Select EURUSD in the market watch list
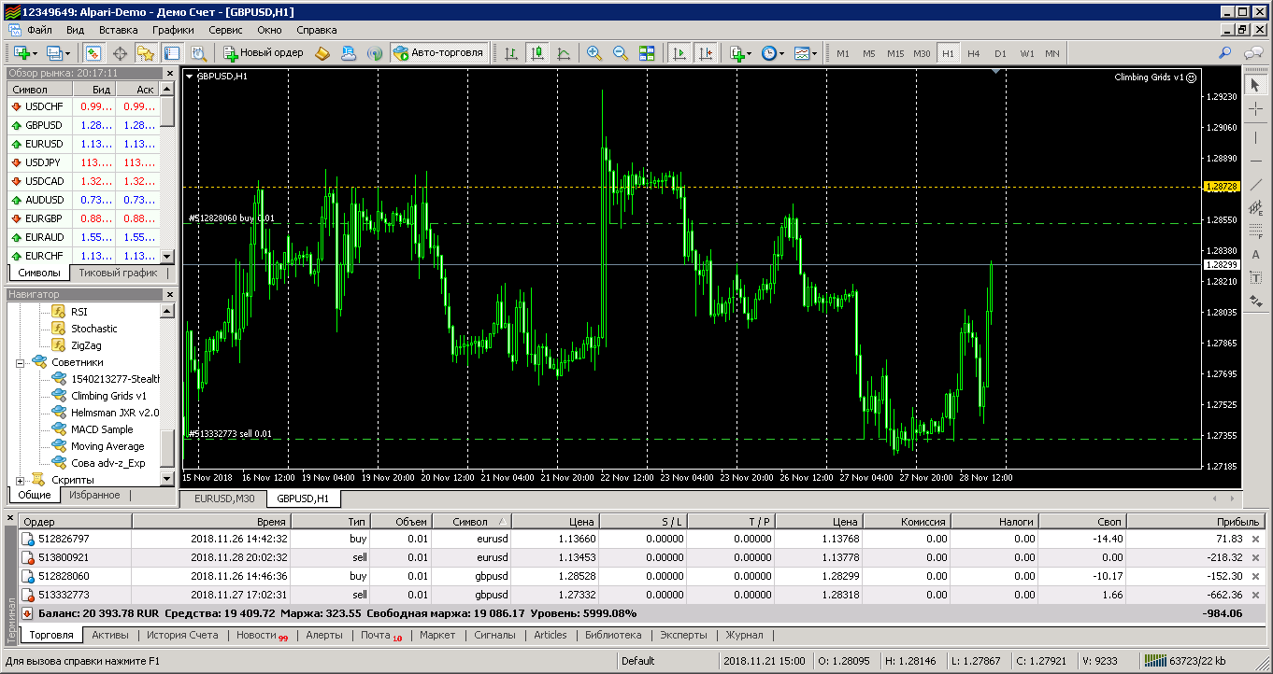The image size is (1273, 674). pyautogui.click(x=44, y=144)
